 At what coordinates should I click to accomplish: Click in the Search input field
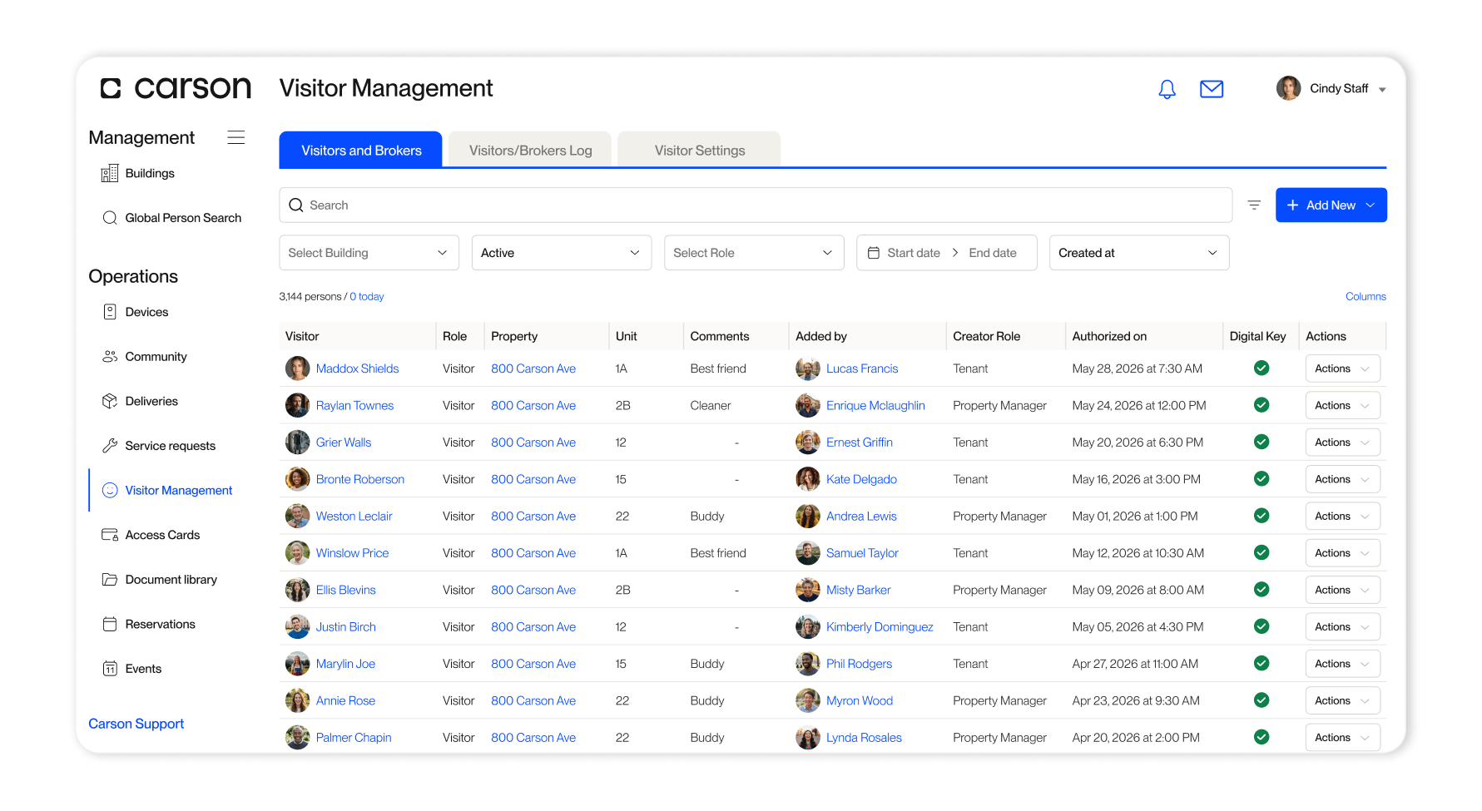(x=756, y=205)
